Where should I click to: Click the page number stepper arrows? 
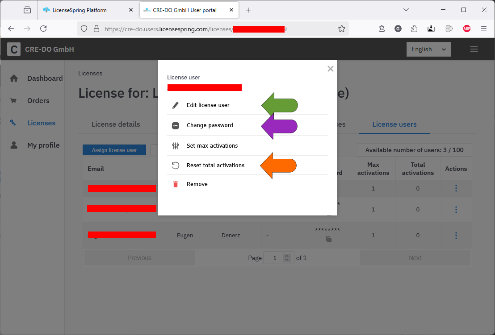[x=287, y=258]
